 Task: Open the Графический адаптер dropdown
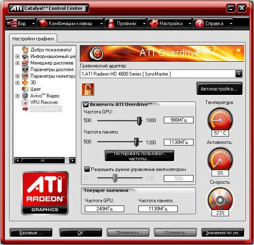[x=239, y=74]
